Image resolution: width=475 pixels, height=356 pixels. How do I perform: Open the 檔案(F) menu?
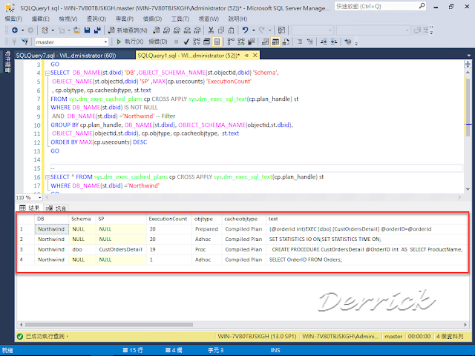[x=13, y=19]
